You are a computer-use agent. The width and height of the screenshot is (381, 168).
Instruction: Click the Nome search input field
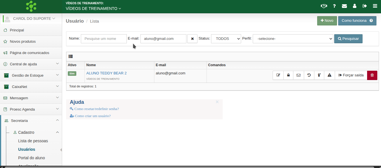(x=104, y=39)
